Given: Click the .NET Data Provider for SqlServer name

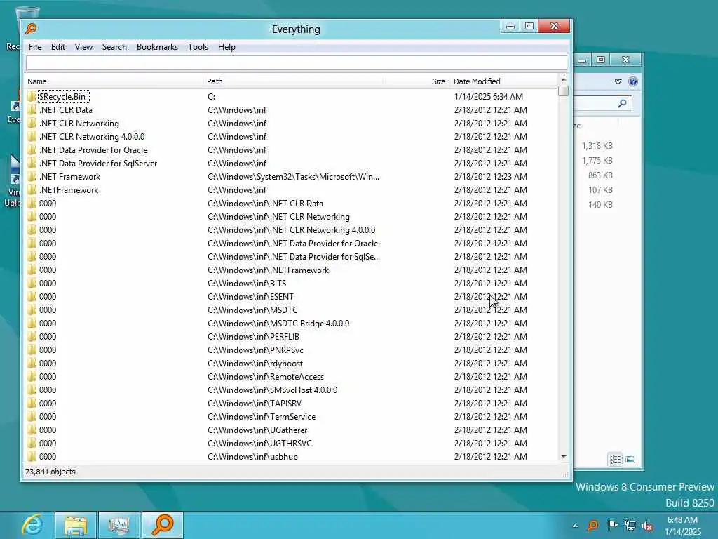Looking at the screenshot, I should tap(98, 163).
